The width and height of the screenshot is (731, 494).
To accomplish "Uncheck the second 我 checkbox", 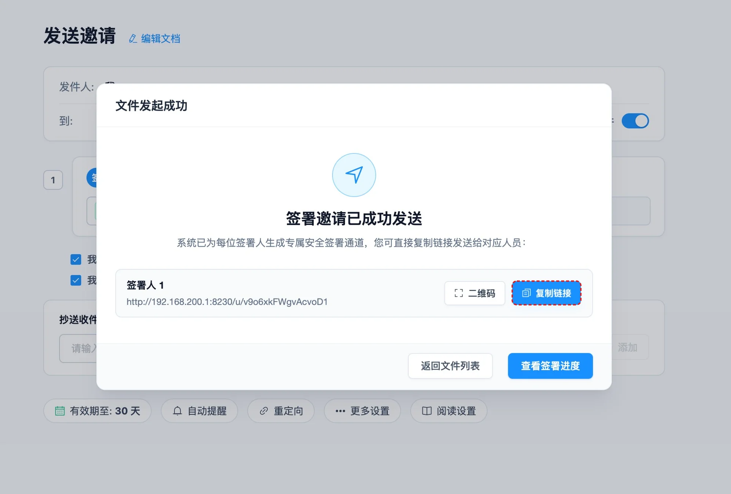I will tap(76, 280).
